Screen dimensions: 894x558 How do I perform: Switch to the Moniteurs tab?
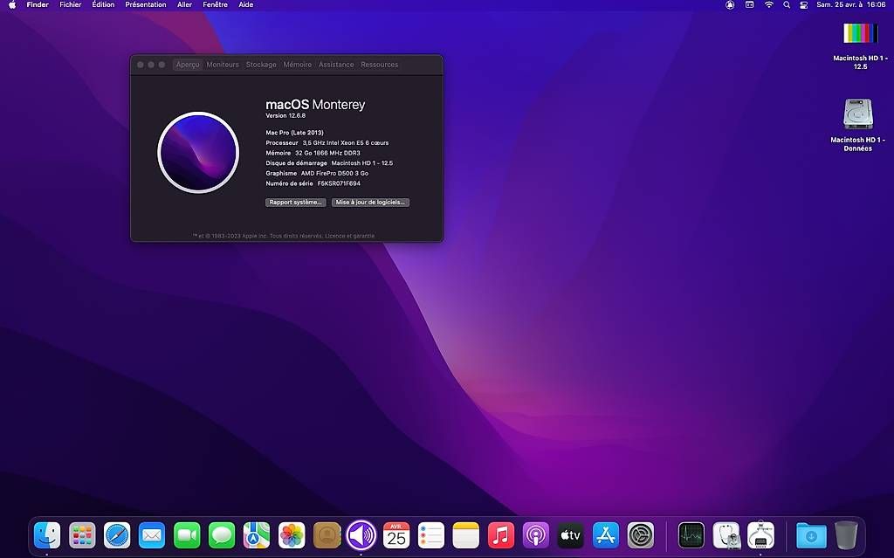click(223, 65)
